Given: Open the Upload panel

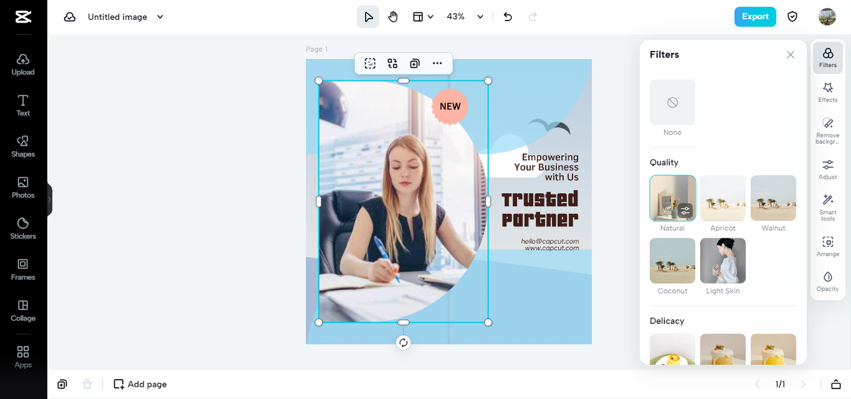Looking at the screenshot, I should [23, 64].
